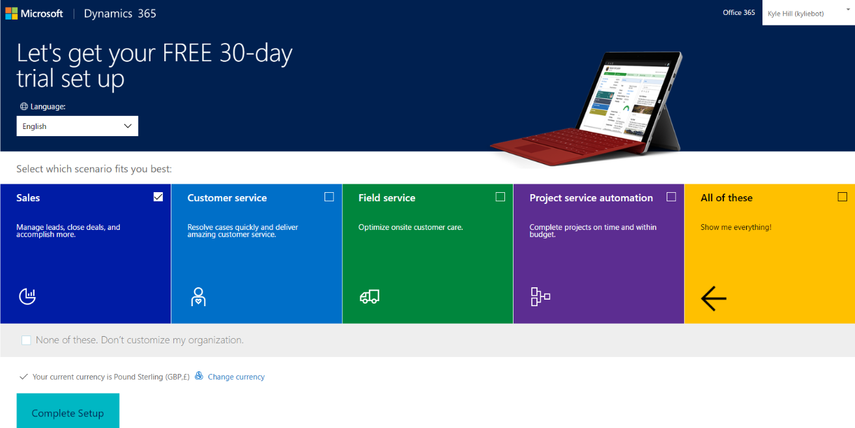Click the Customer service agent icon
The height and width of the screenshot is (428, 855).
(198, 296)
